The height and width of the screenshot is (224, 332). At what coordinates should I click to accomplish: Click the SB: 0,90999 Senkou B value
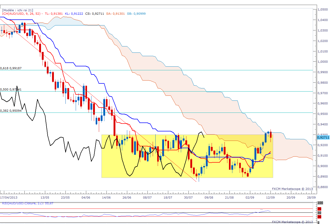click(136, 14)
